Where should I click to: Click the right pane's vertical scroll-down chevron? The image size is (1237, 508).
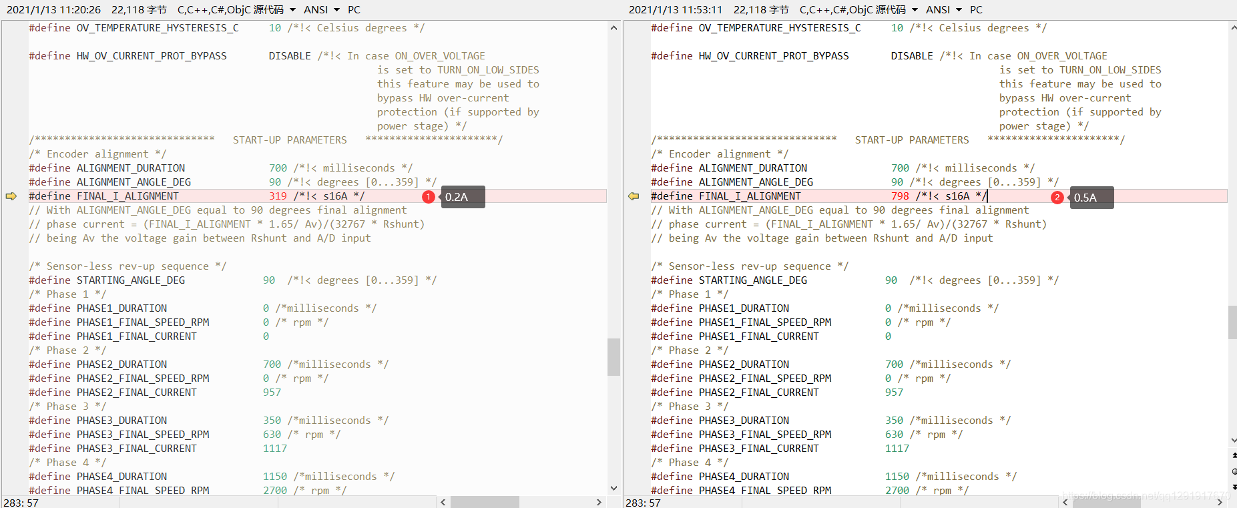pyautogui.click(x=1233, y=441)
